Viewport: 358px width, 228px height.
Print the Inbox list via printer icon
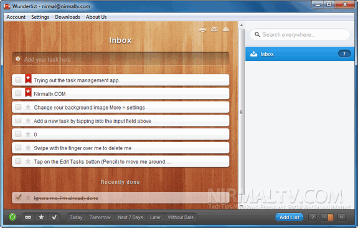coord(203,29)
